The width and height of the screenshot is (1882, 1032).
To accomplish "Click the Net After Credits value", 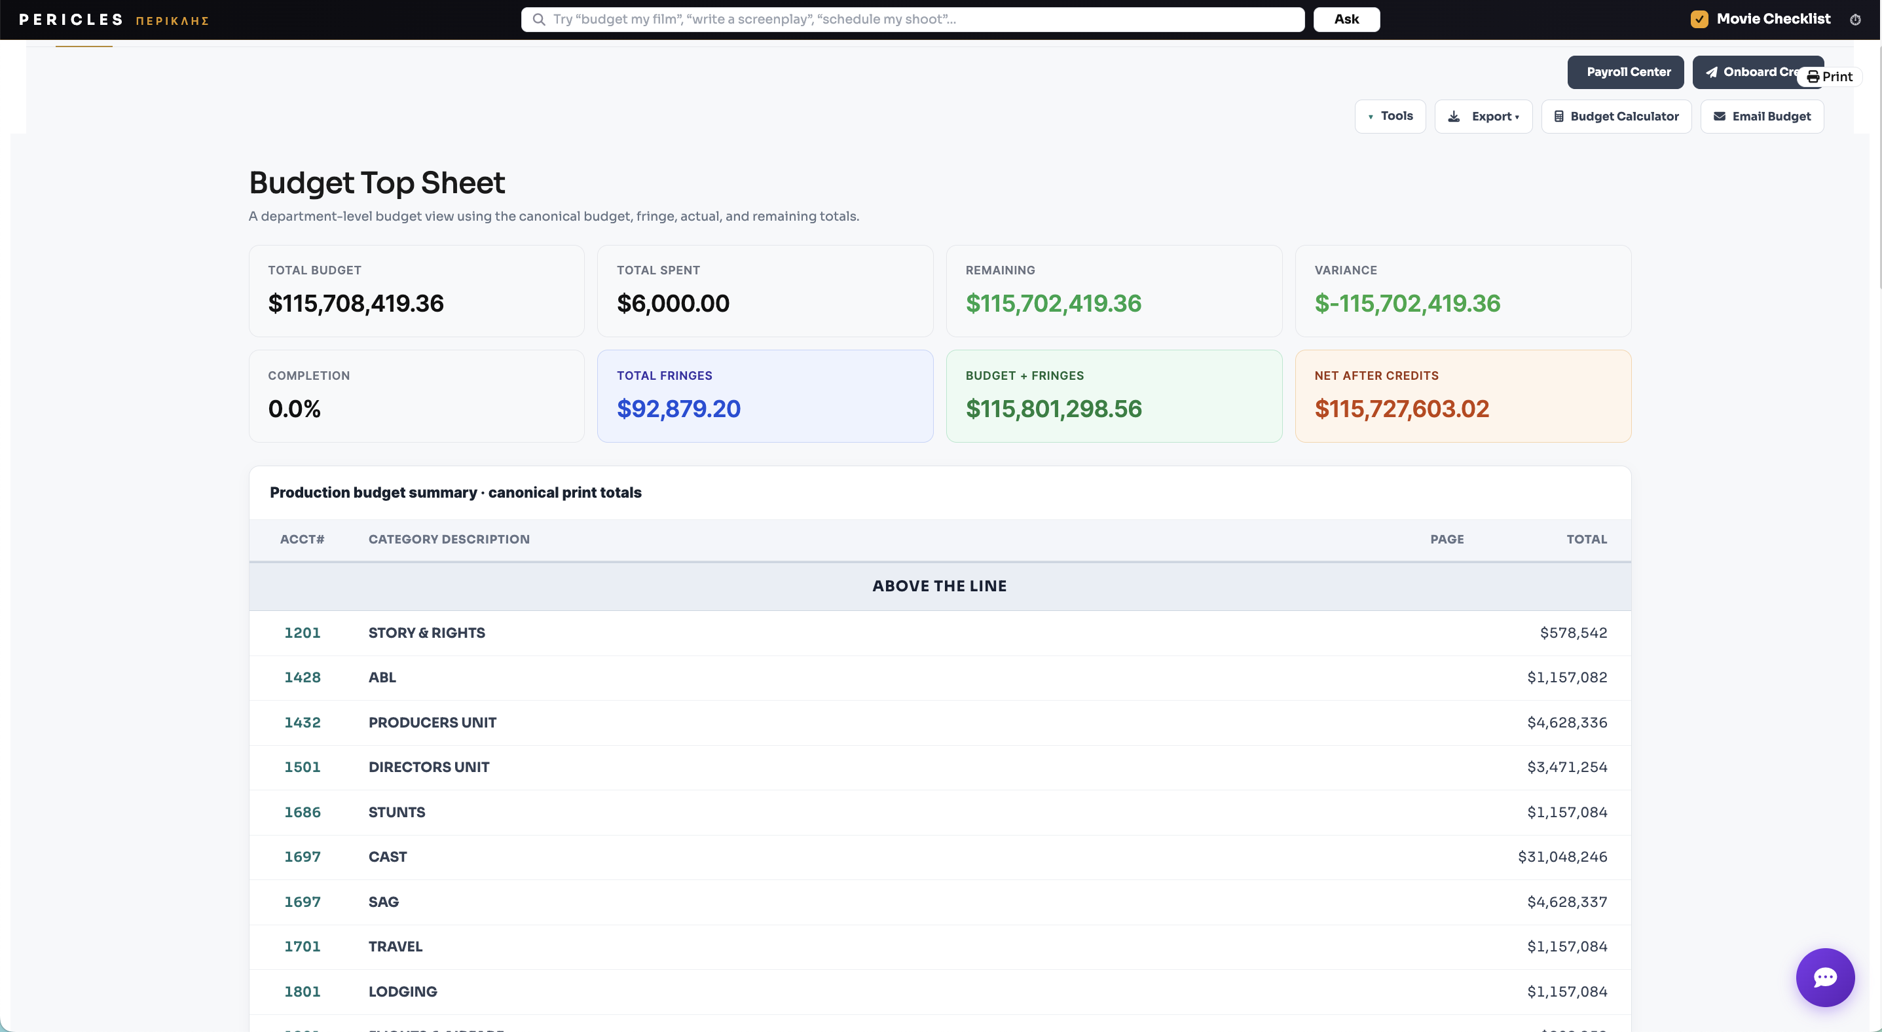I will tap(1401, 408).
